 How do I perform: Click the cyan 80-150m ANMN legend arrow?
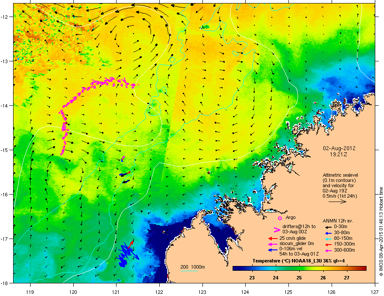tap(328, 239)
